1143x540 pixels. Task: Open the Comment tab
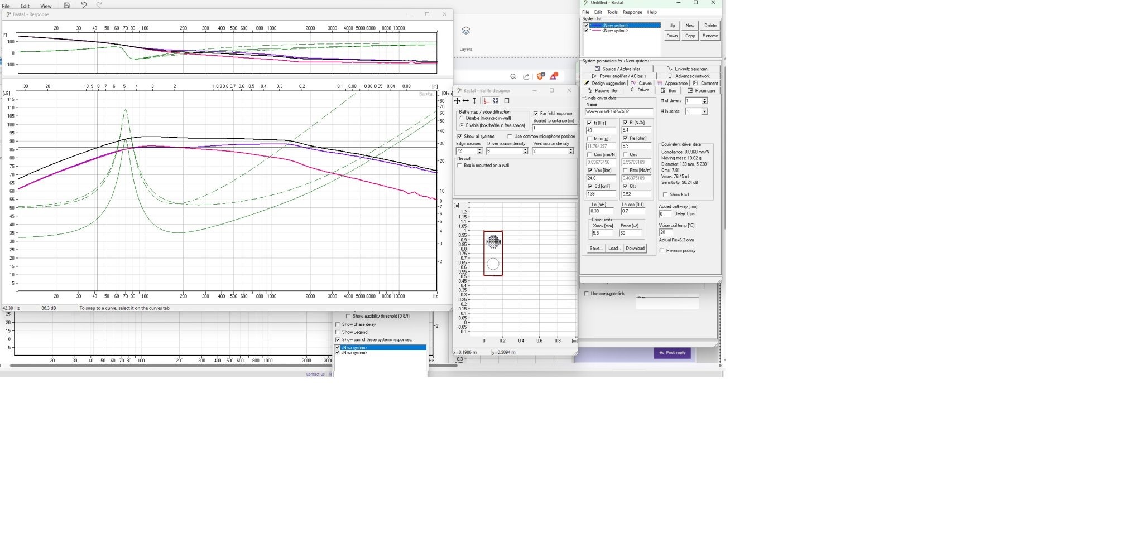[705, 83]
